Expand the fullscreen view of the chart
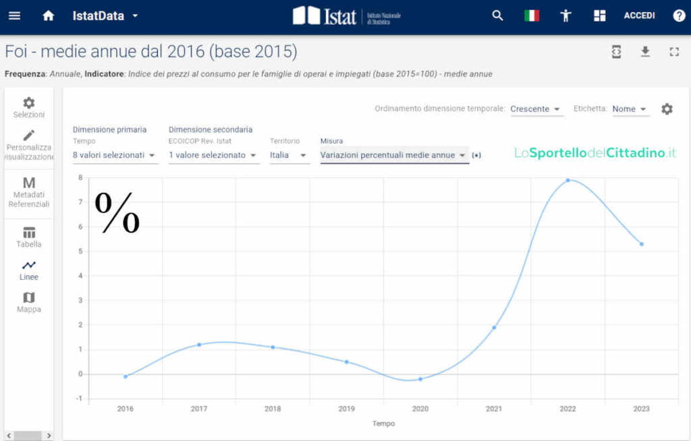 tap(673, 51)
